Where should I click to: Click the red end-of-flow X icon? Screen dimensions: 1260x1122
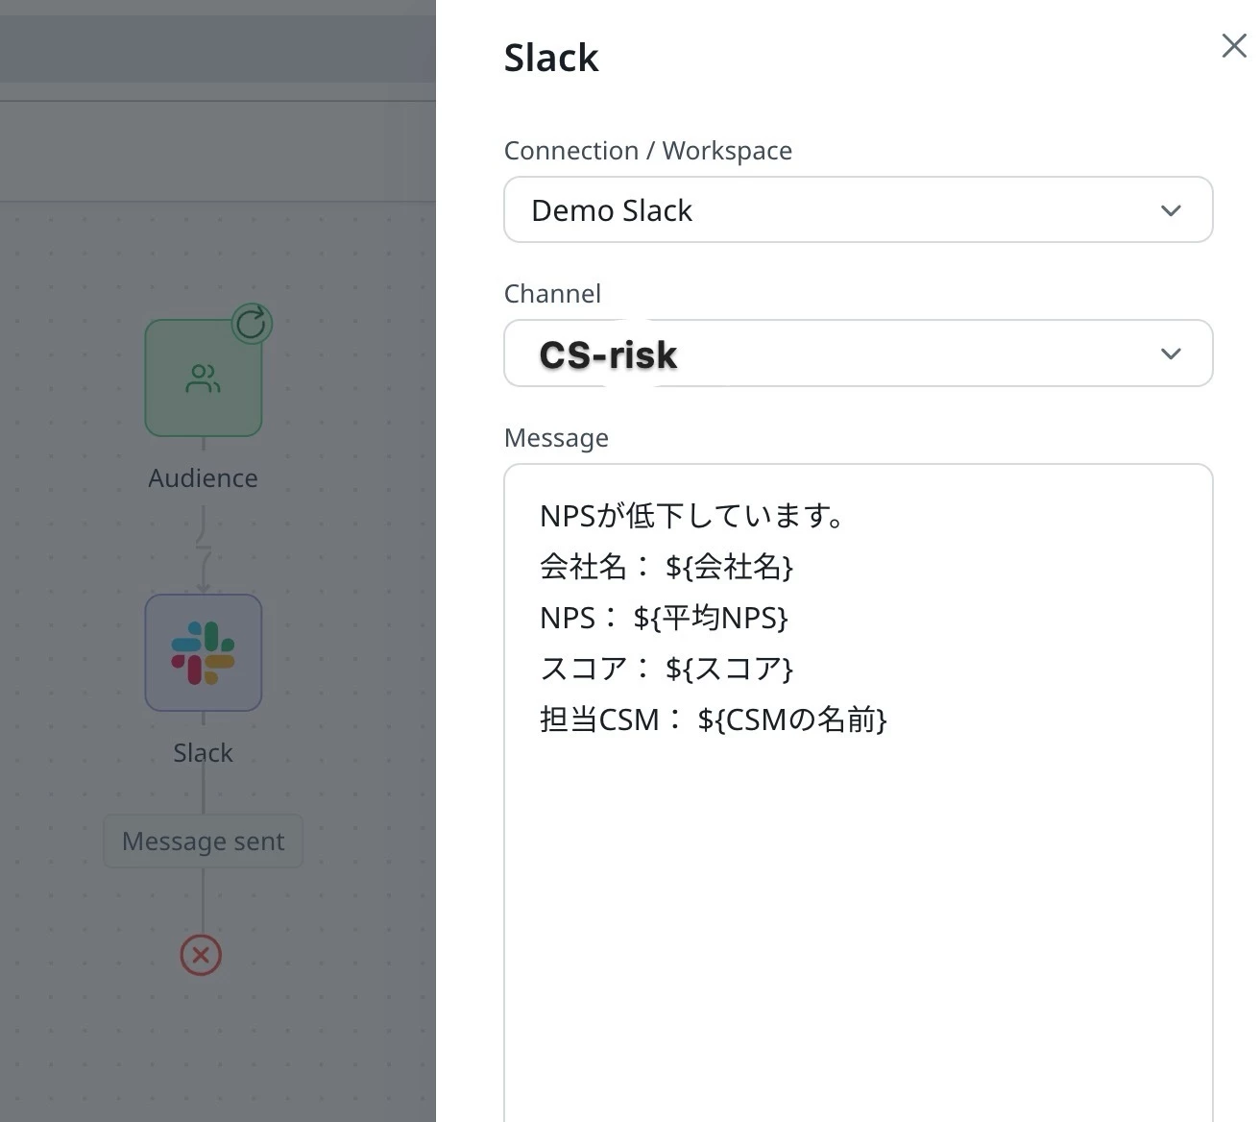201,955
